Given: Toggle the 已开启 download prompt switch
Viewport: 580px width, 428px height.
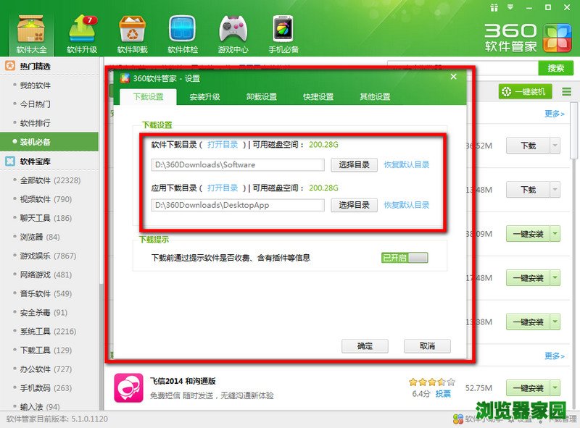Looking at the screenshot, I should point(405,257).
